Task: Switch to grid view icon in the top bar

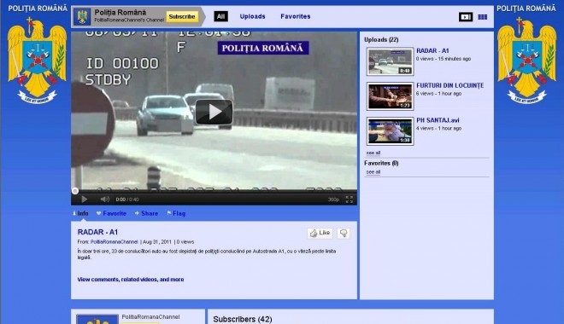Action: coord(482,17)
